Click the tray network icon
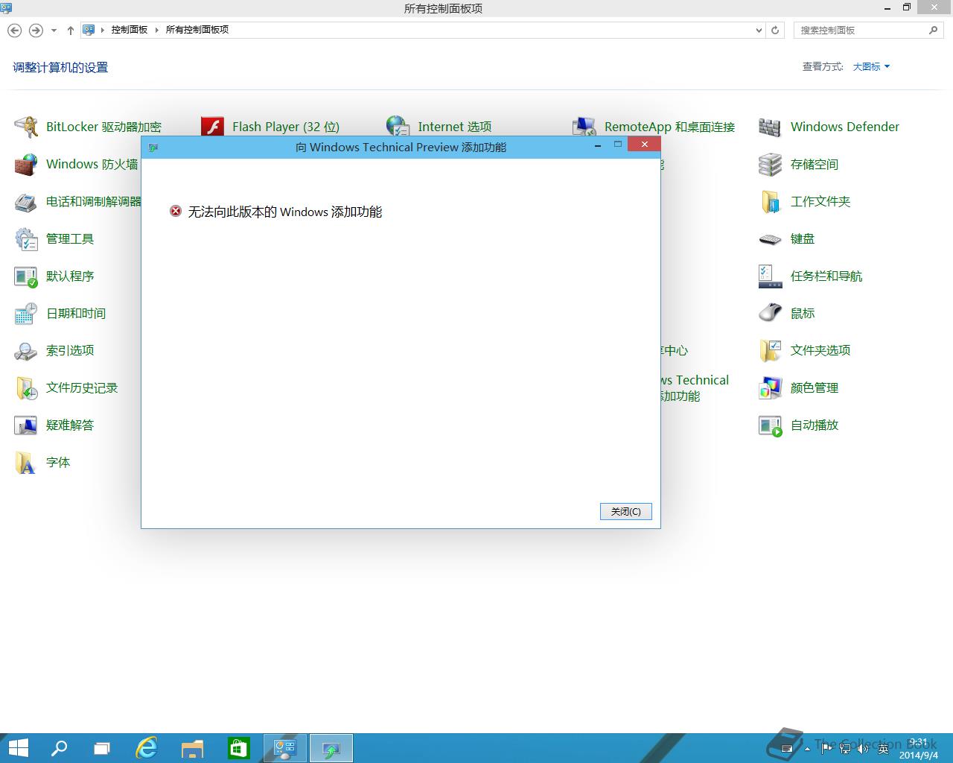953x763 pixels. [845, 749]
